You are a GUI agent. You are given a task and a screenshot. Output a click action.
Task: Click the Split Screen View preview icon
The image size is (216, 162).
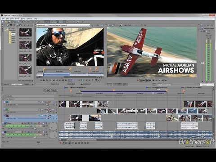pyautogui.click(x=121, y=25)
